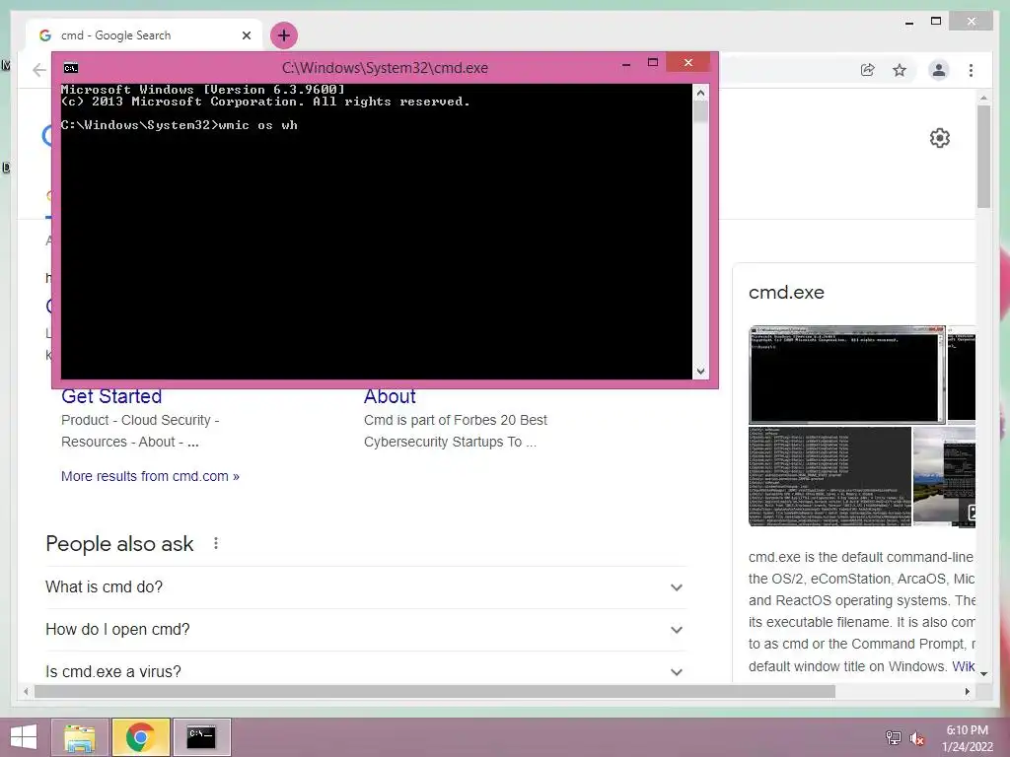Open the Windows Start button
The width and height of the screenshot is (1010, 757).
coord(24,737)
